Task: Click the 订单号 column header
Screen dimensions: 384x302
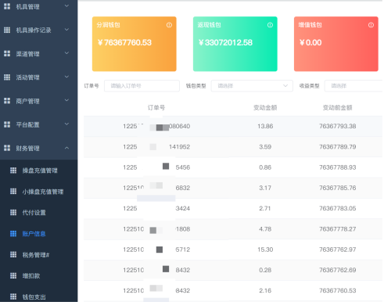Action: click(x=156, y=107)
